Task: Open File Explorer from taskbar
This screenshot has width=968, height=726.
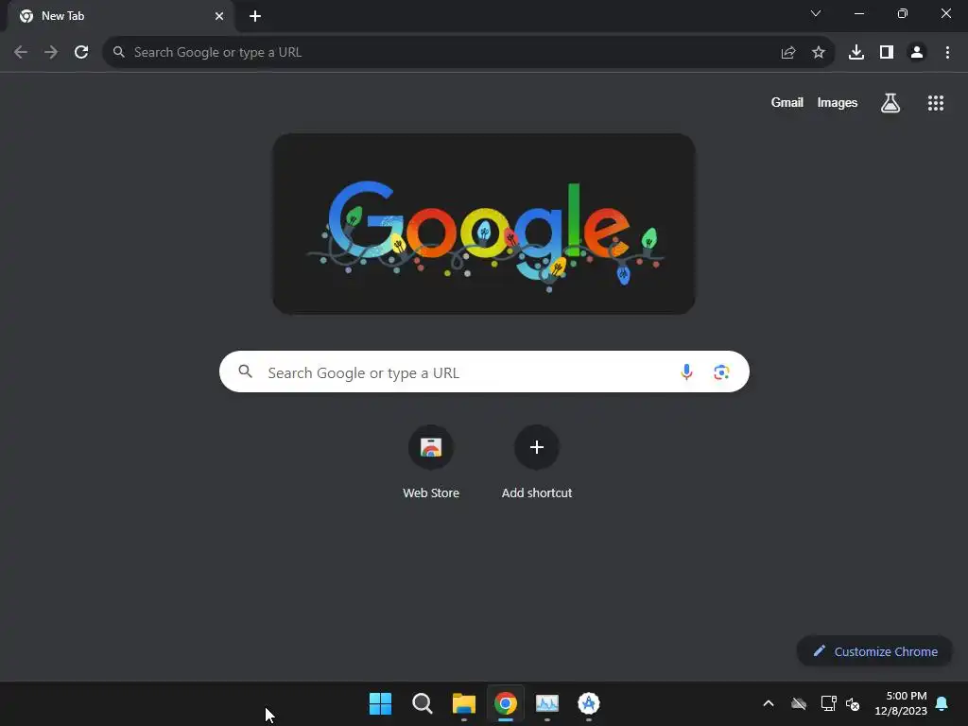Action: click(x=463, y=703)
